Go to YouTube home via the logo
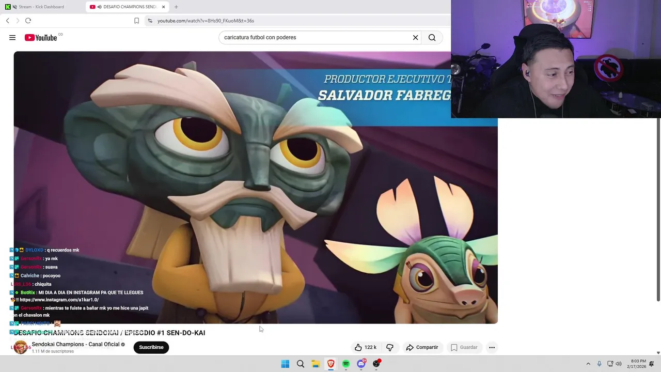Viewport: 661px width, 372px height. click(x=41, y=37)
